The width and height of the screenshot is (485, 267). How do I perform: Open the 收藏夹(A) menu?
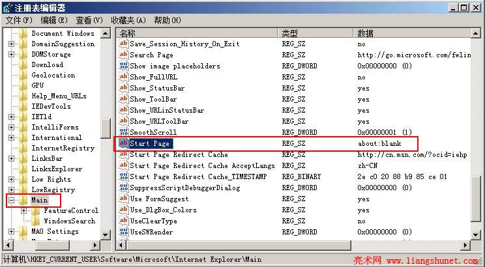[x=128, y=20]
